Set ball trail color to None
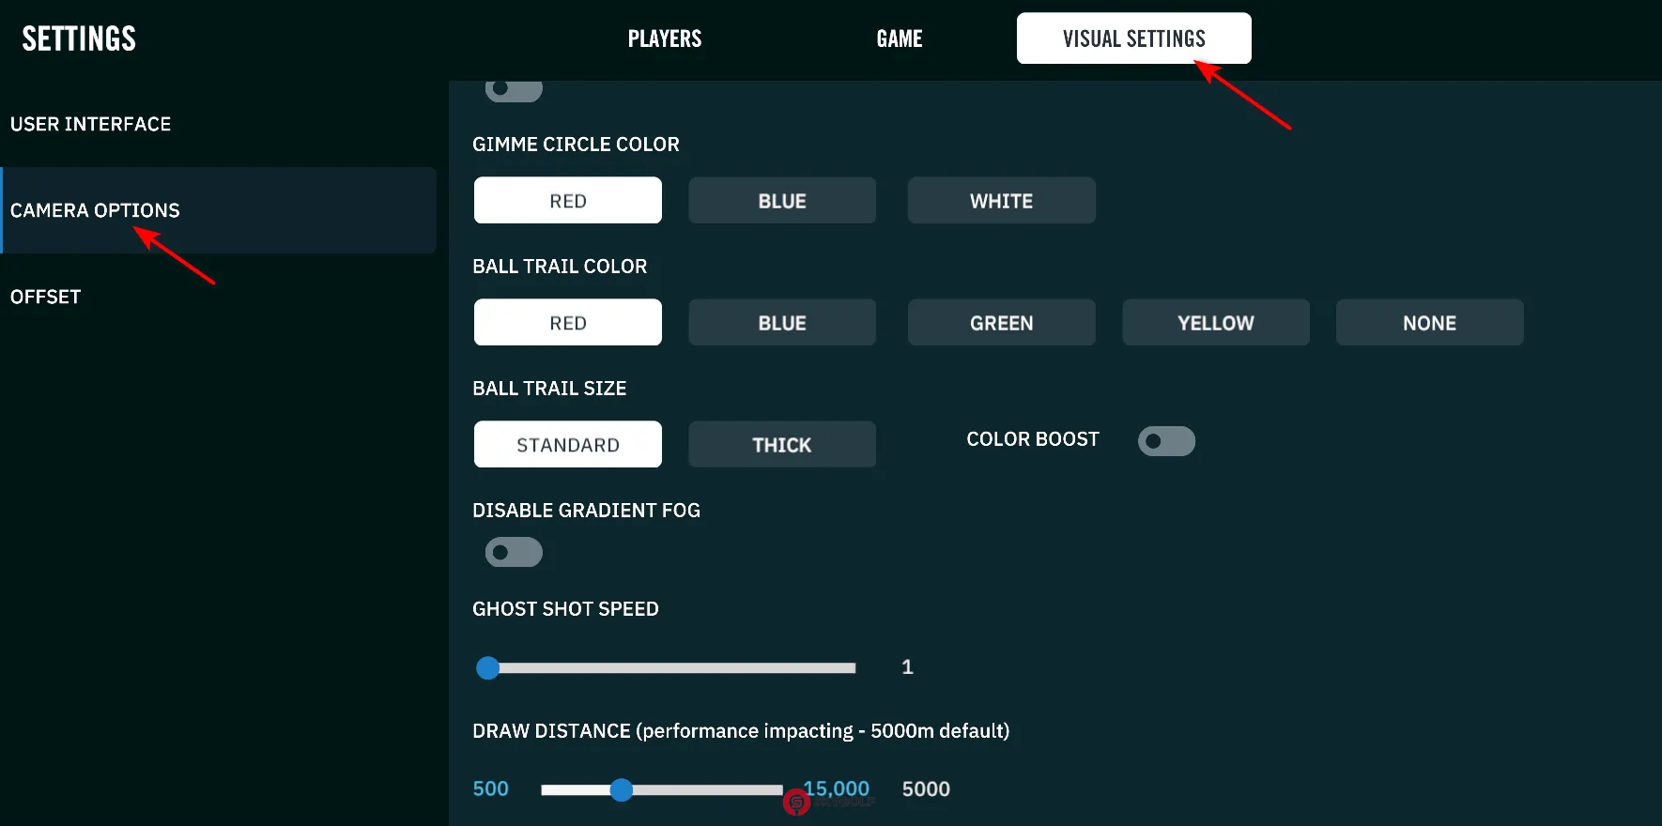Viewport: 1662px width, 826px height. [x=1429, y=323]
